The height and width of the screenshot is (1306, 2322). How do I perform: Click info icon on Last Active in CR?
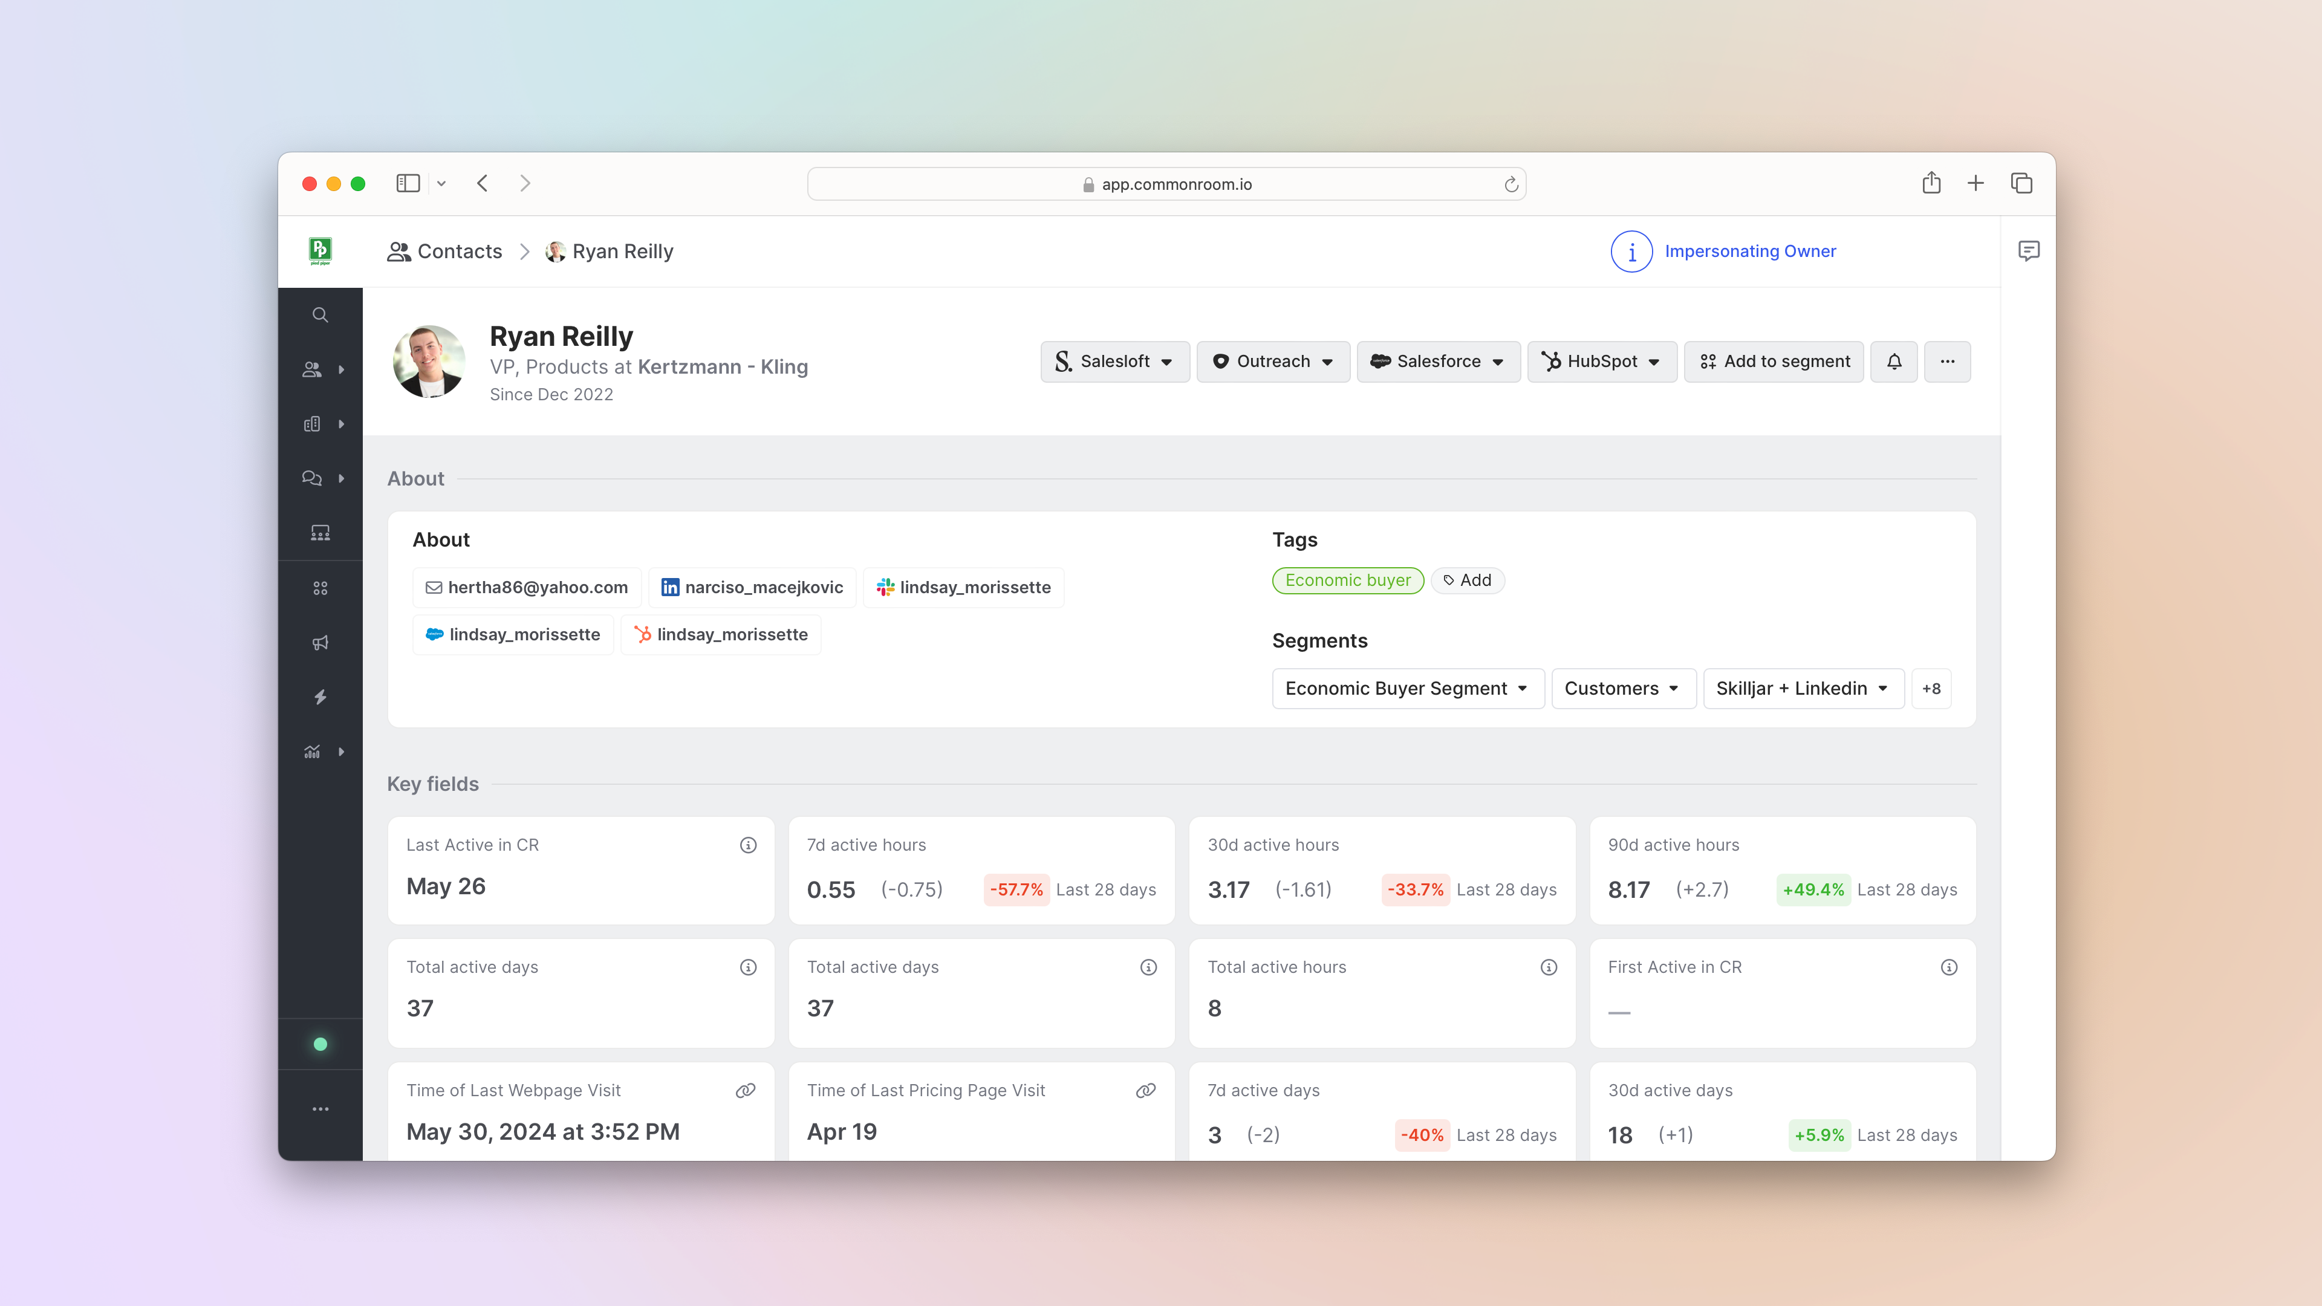coord(748,845)
